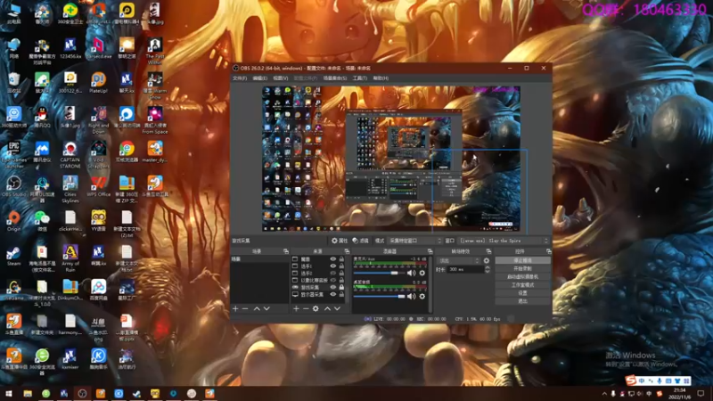Toggle lock on 选手2 source
This screenshot has height=401, width=713.
coord(341,274)
